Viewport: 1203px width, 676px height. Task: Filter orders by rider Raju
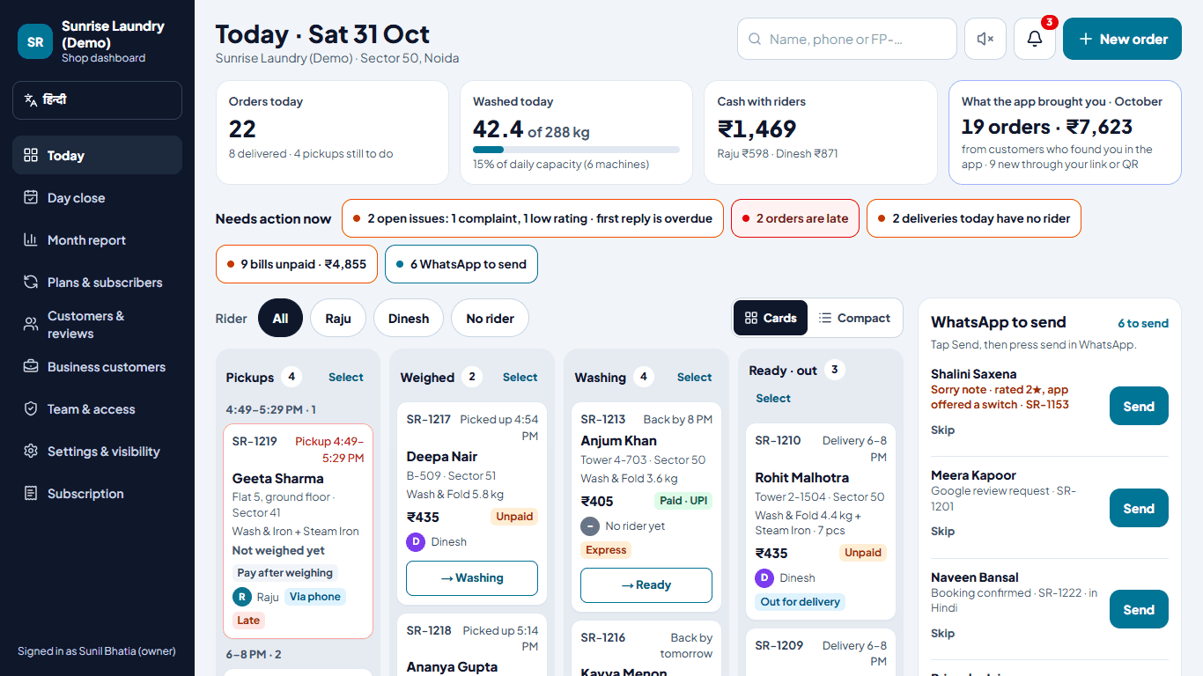point(338,319)
